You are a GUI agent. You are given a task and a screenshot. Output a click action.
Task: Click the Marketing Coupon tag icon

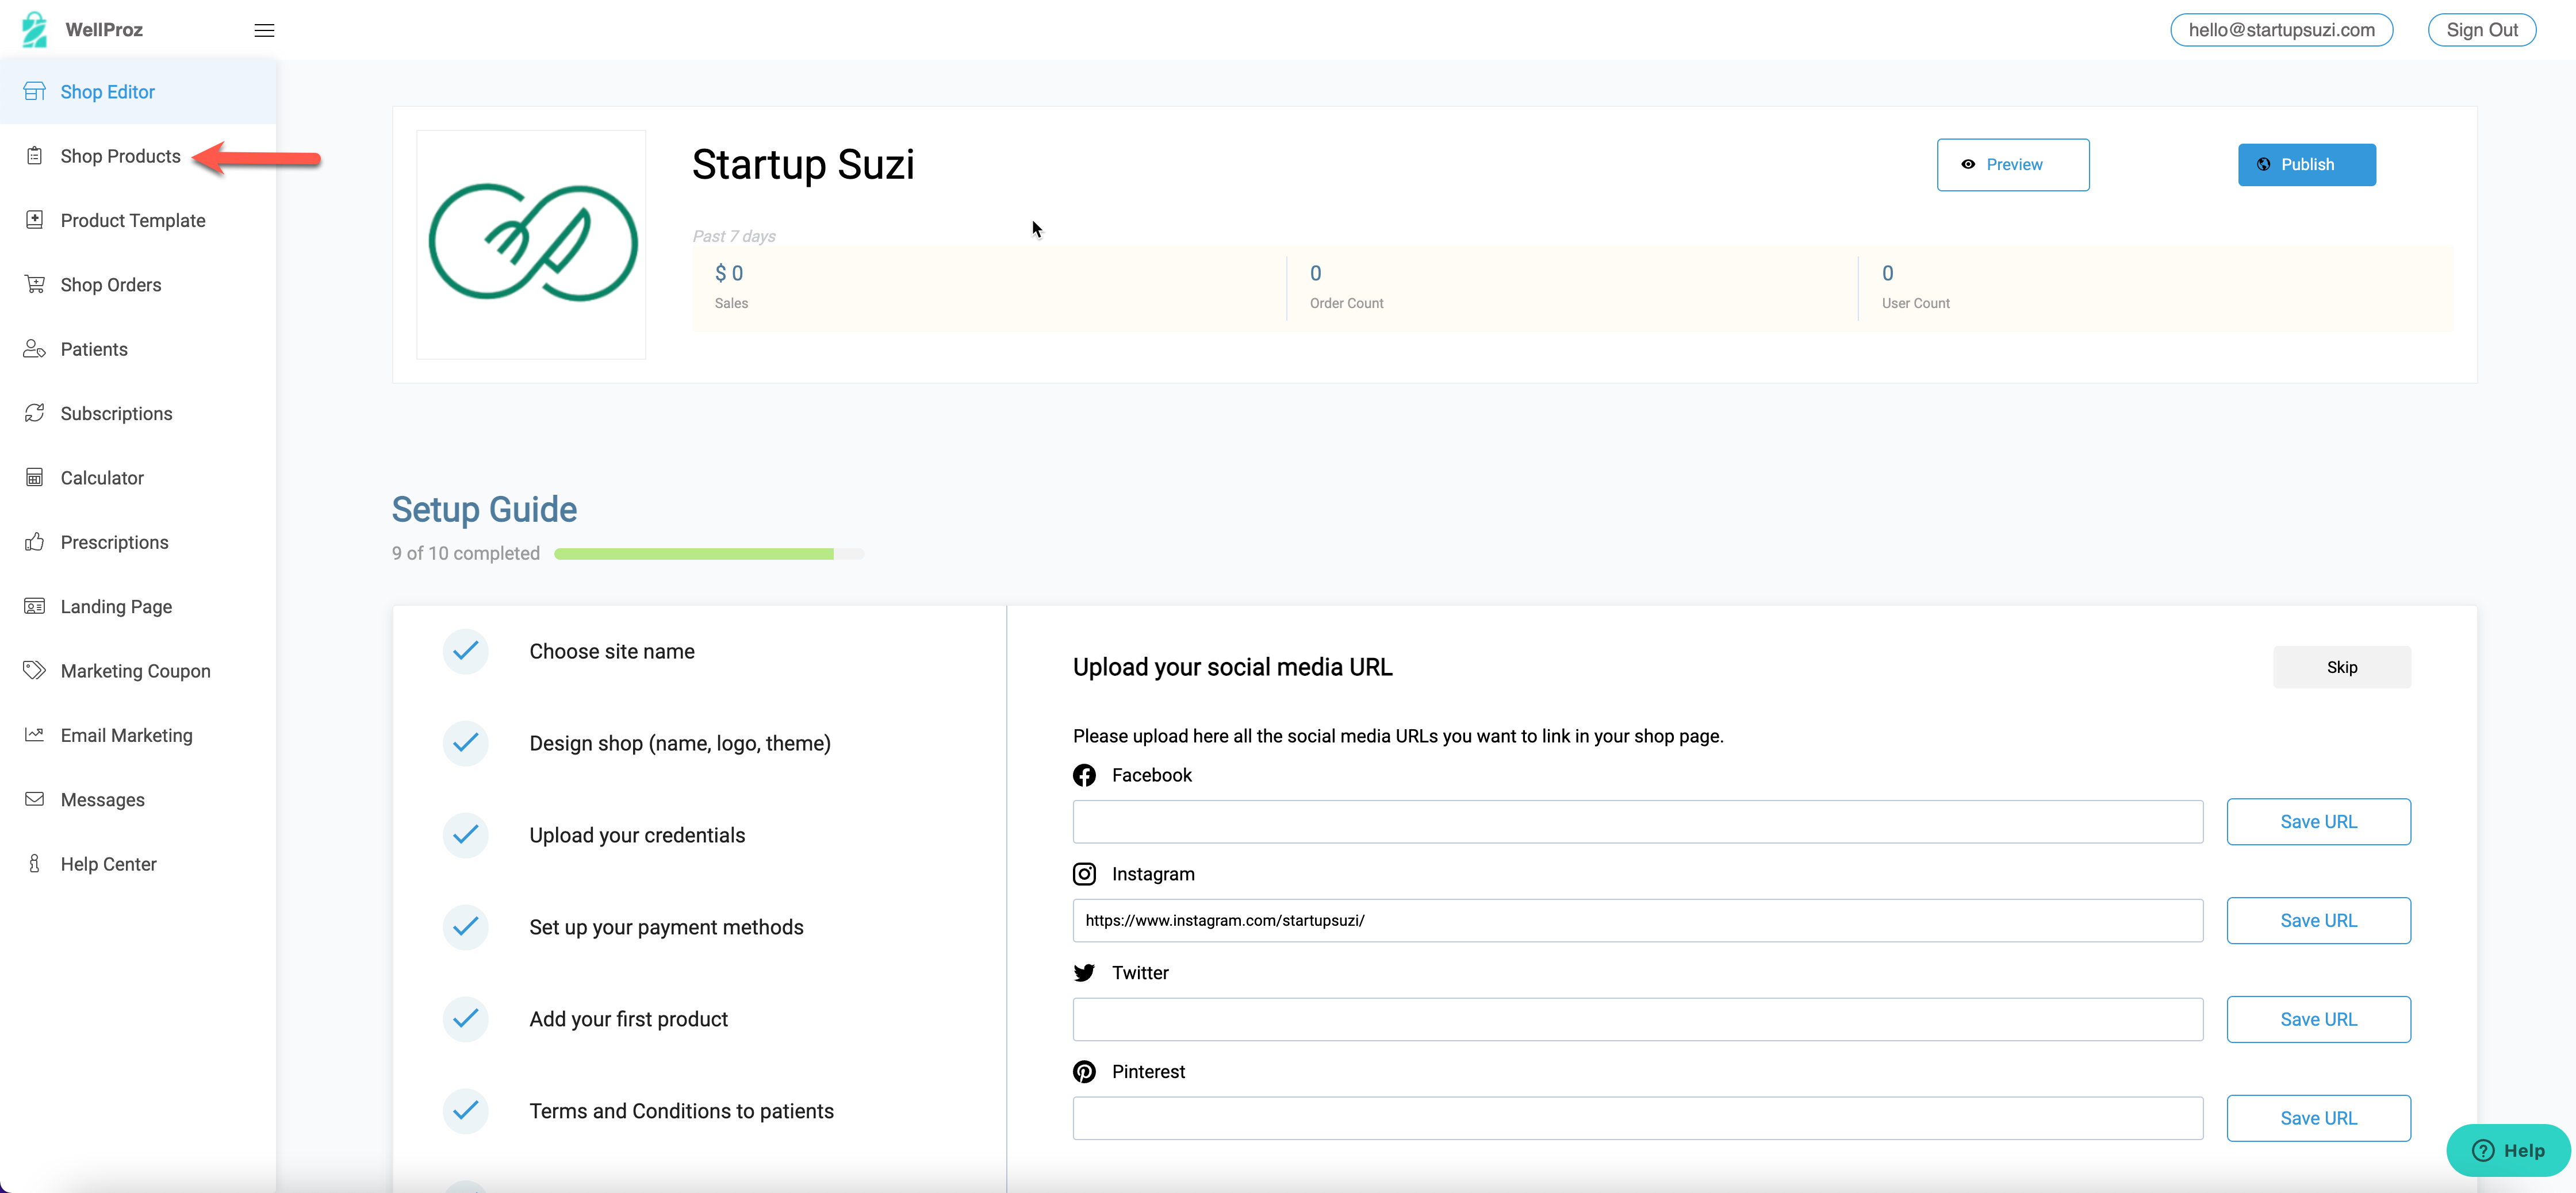point(35,671)
